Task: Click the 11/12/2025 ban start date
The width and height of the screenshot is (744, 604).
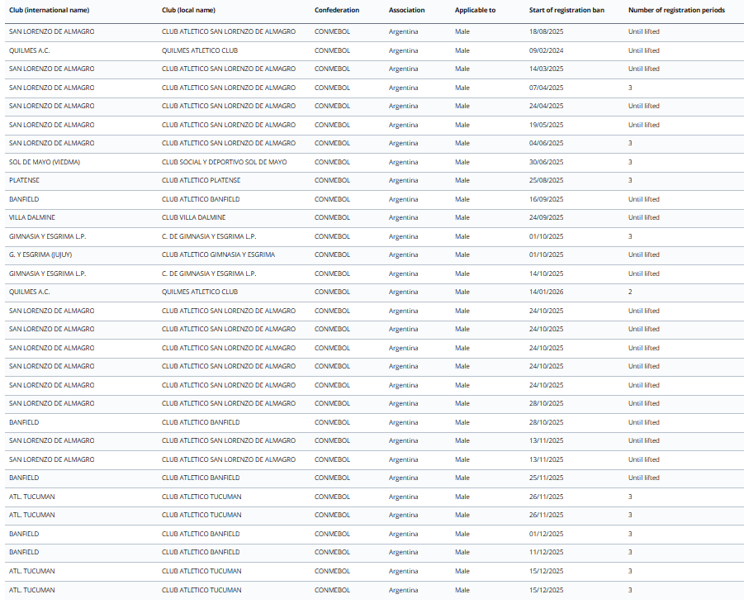Action: point(546,552)
